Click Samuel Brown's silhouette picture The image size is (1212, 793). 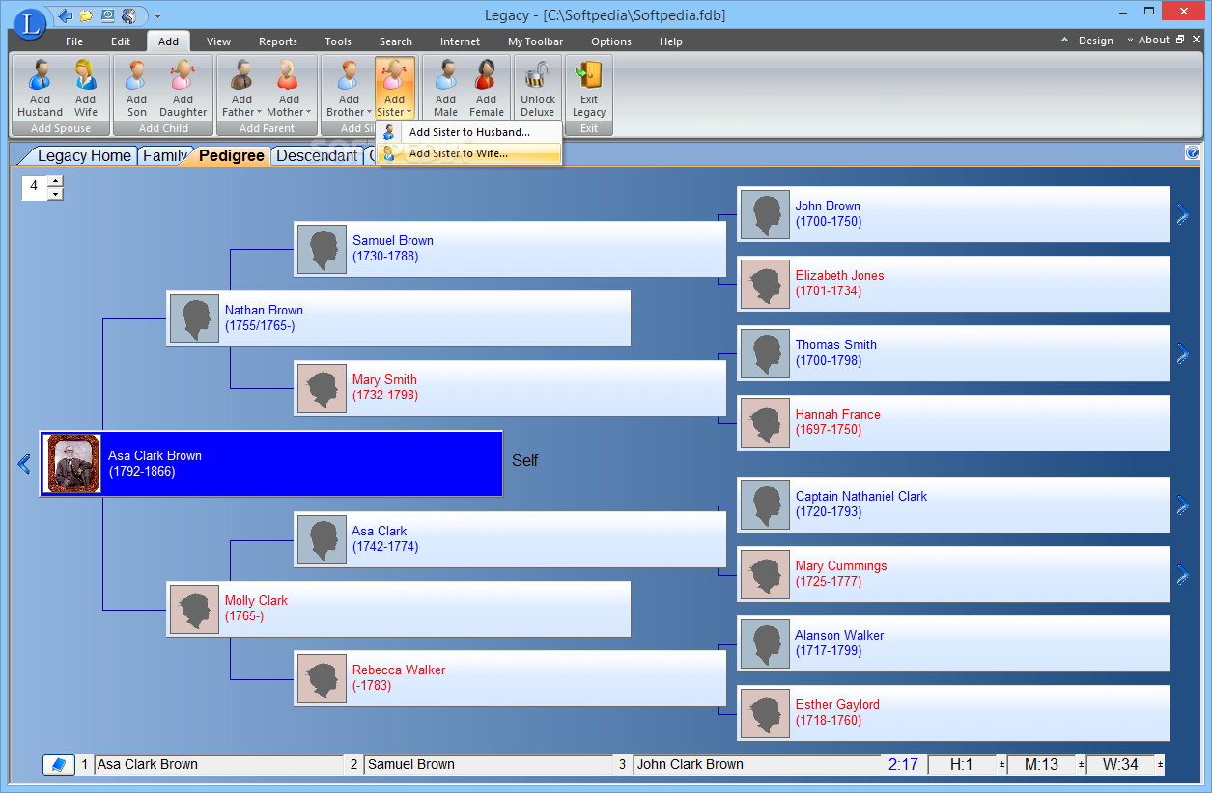click(322, 250)
